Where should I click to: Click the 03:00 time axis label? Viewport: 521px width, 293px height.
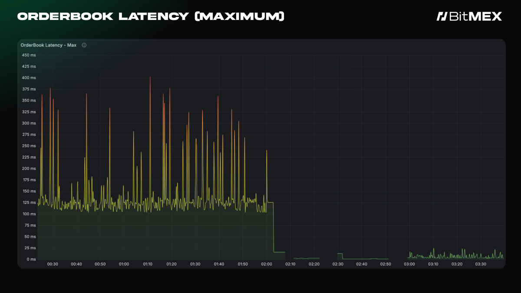tap(409, 264)
